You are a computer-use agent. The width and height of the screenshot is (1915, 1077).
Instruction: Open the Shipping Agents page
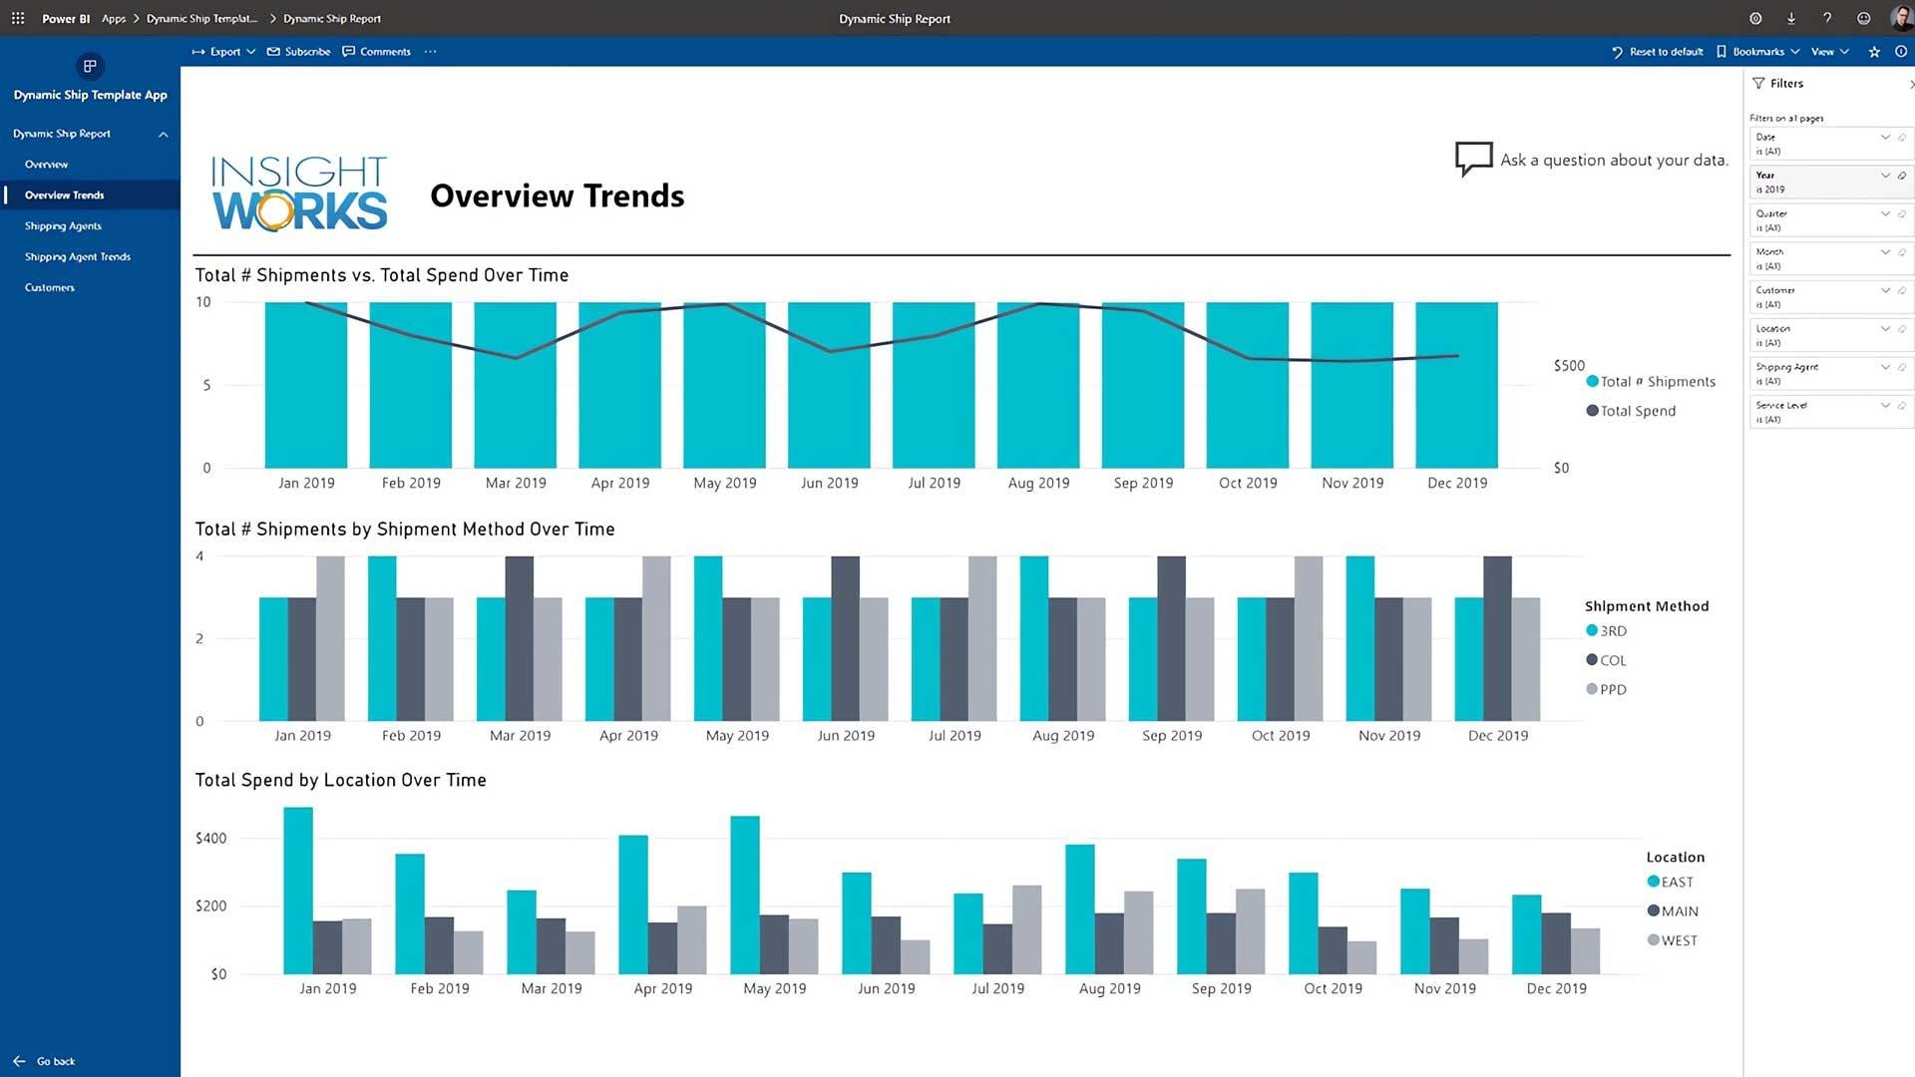coord(63,226)
